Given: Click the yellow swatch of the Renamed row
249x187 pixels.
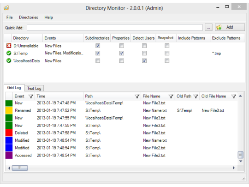Looking at the screenshot, I should click(x=9, y=110).
